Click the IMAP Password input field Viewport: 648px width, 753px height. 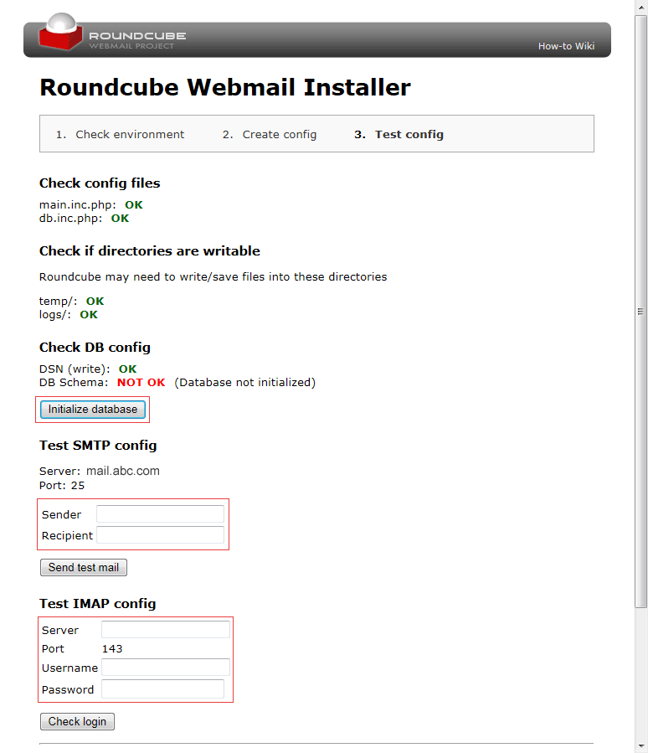(x=162, y=689)
